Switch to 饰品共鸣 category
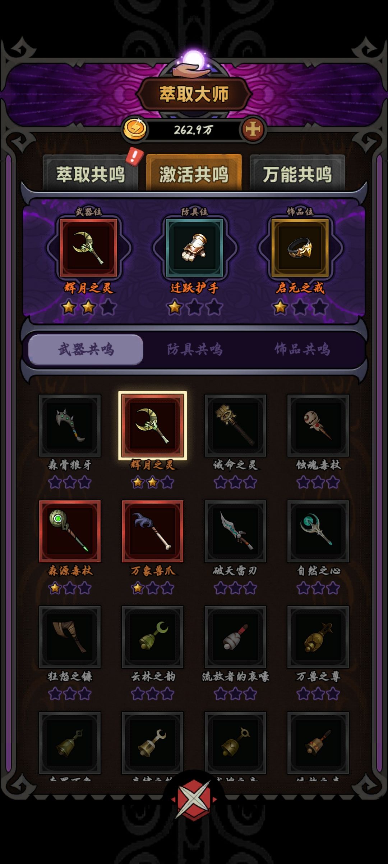The width and height of the screenshot is (388, 864). [x=302, y=349]
